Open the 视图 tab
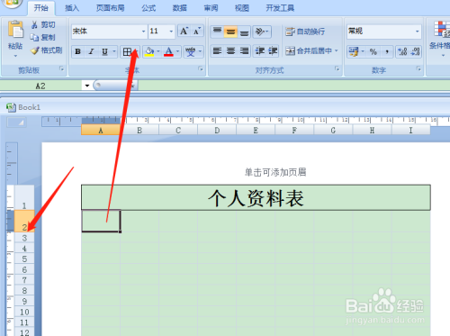 (x=242, y=8)
